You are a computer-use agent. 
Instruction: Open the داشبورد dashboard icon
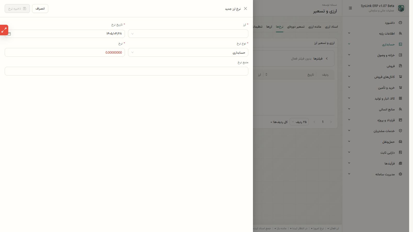[x=400, y=23]
